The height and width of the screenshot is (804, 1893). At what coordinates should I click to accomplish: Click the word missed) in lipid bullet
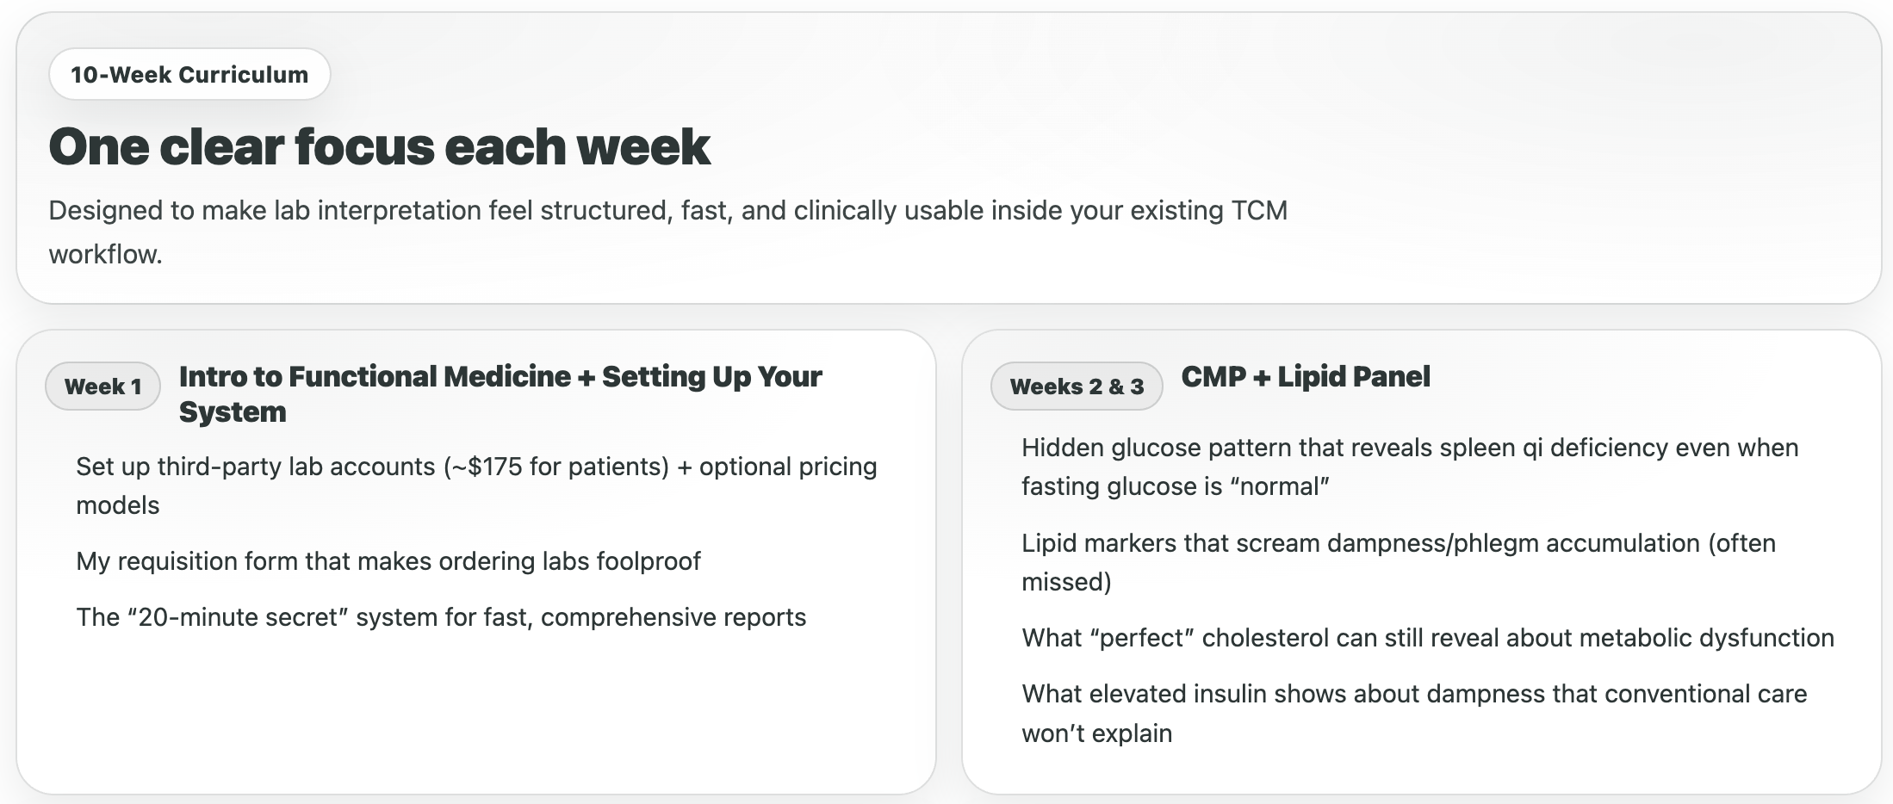tap(1066, 582)
